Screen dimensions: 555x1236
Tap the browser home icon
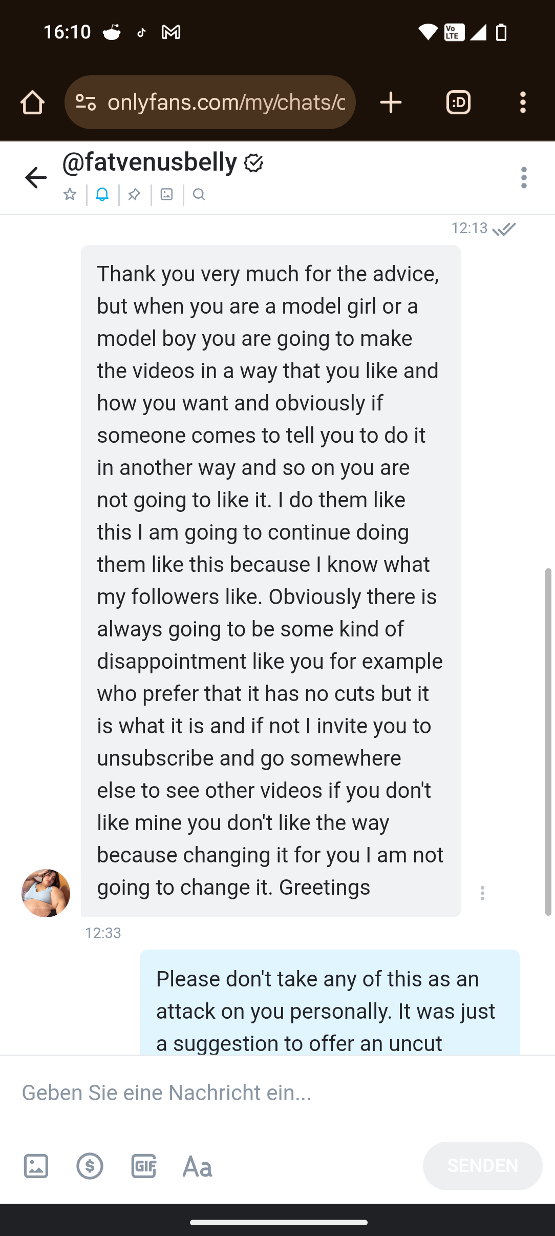32,102
